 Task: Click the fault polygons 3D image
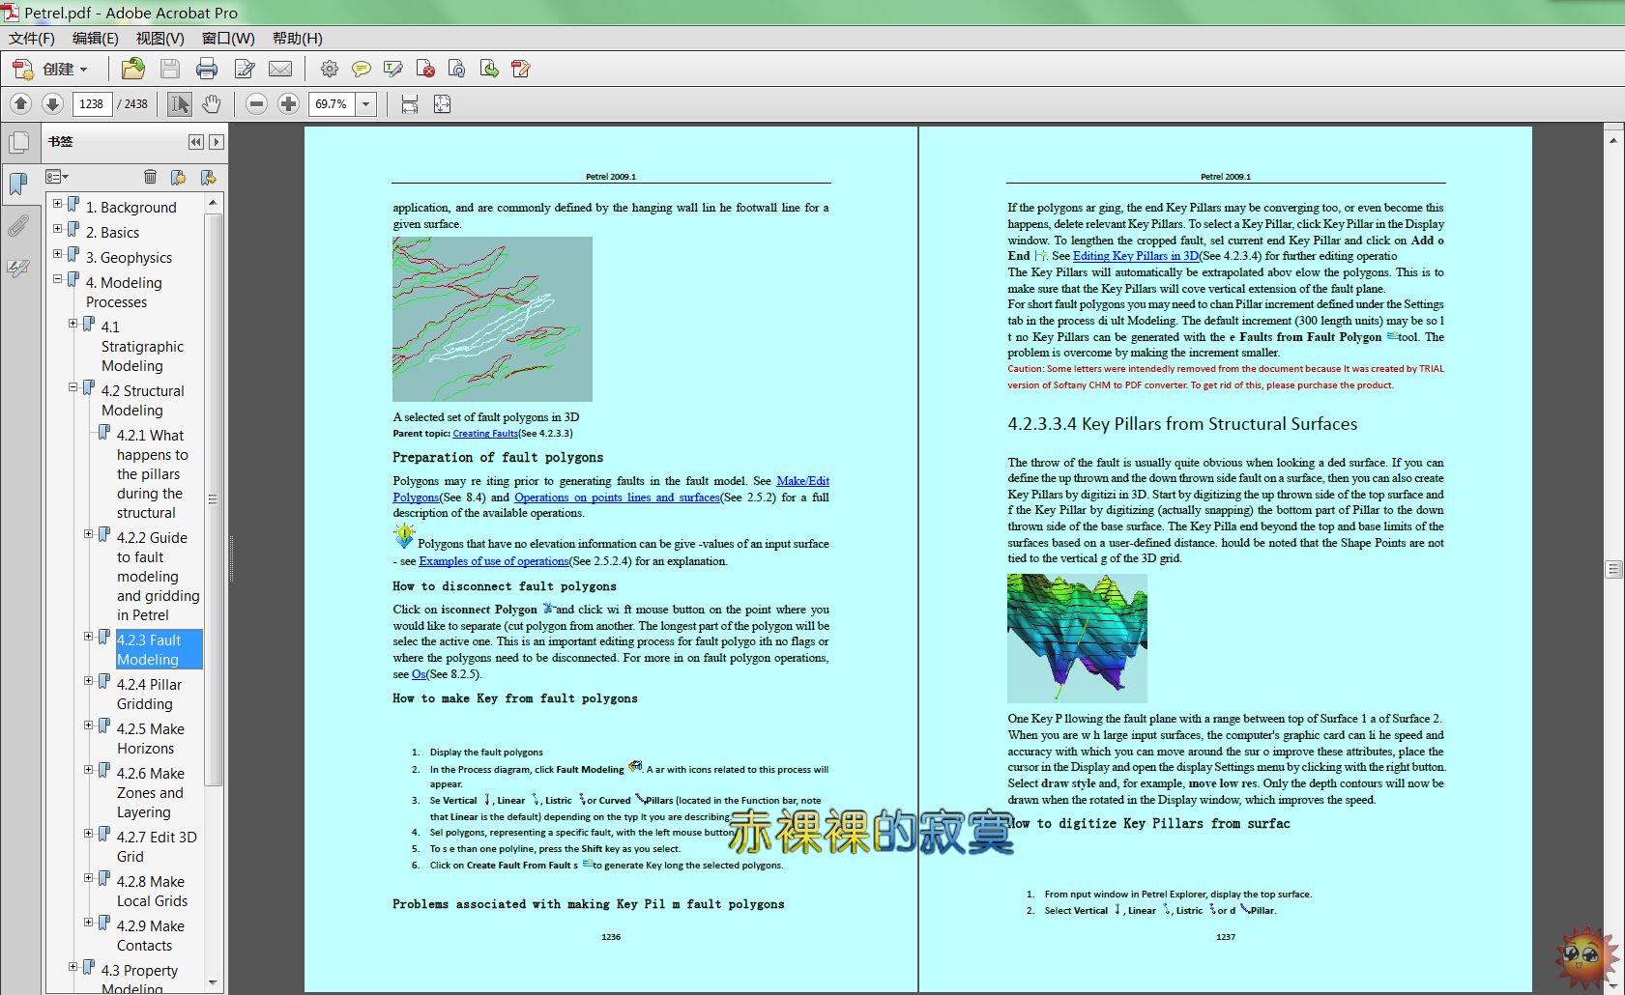[x=492, y=319]
